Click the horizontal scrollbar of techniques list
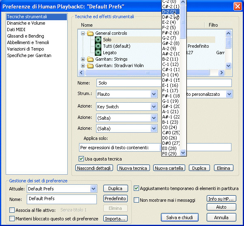Image resolution: width=244 pixels, height=226 pixels. pyautogui.click(x=122, y=73)
